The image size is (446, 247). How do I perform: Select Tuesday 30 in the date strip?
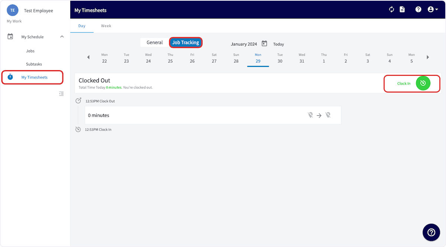pyautogui.click(x=280, y=58)
